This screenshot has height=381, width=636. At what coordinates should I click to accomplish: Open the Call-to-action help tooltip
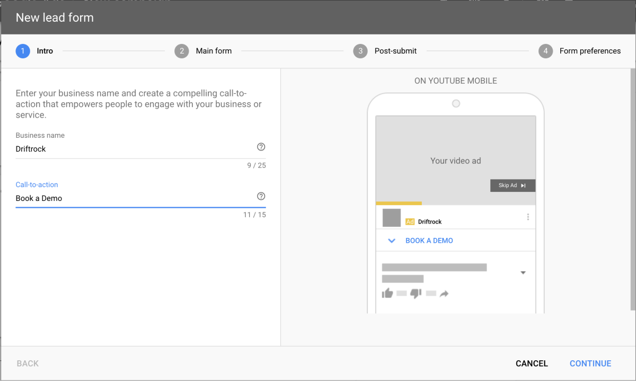coord(261,196)
